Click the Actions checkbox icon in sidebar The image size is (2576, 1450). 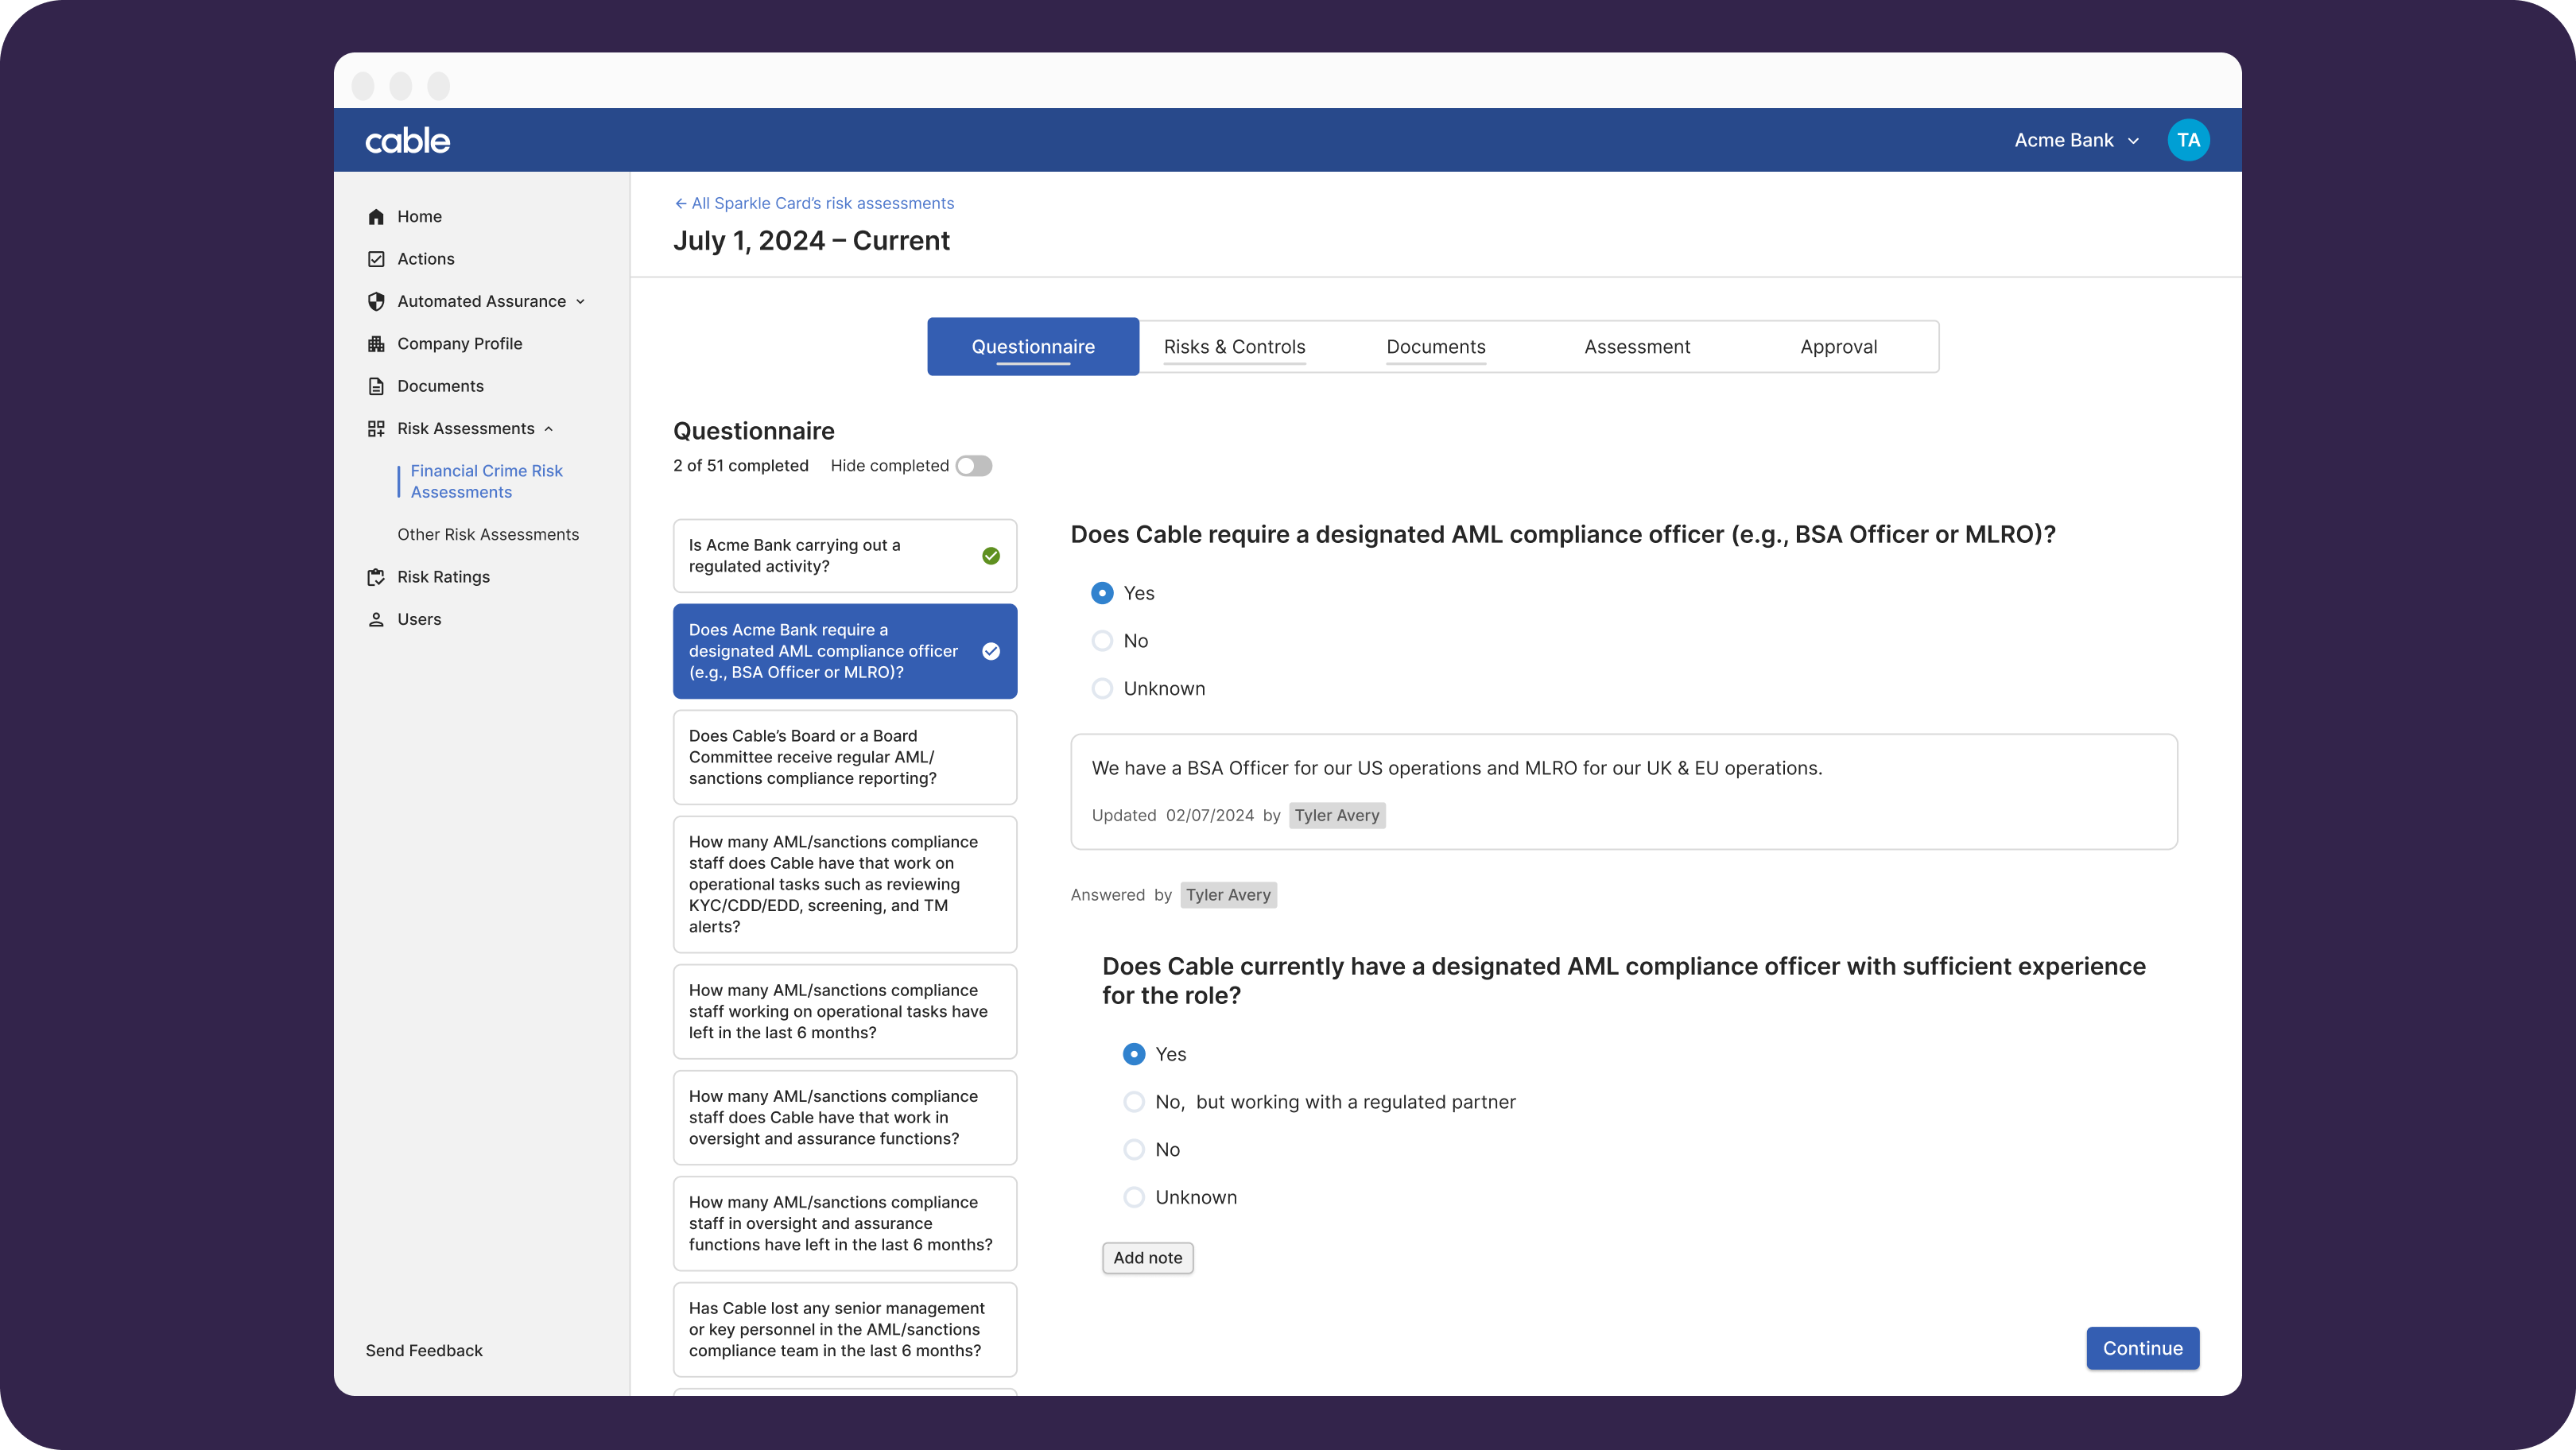(376, 259)
